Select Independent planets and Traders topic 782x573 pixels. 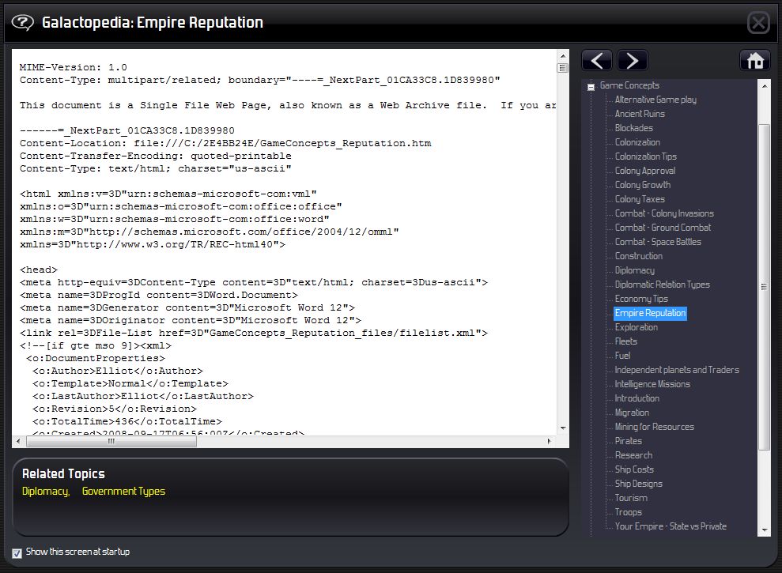(x=677, y=370)
